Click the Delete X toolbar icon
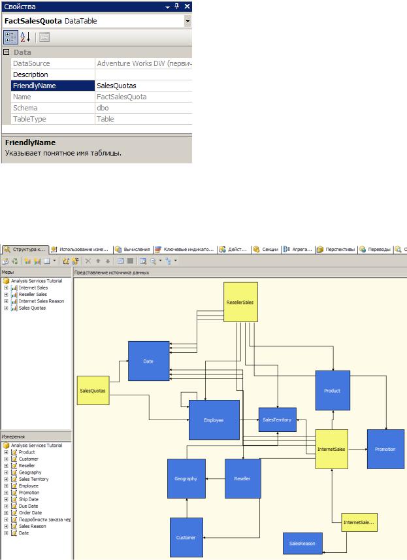The height and width of the screenshot is (560, 407). (88, 261)
